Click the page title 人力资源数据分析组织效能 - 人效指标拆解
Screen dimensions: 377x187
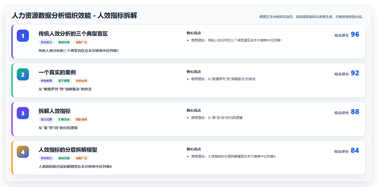click(74, 16)
